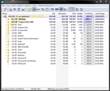Viewport: 110px width, 91px height.
Task: Click the sort by name A-Z icon
Action: pos(77,9)
